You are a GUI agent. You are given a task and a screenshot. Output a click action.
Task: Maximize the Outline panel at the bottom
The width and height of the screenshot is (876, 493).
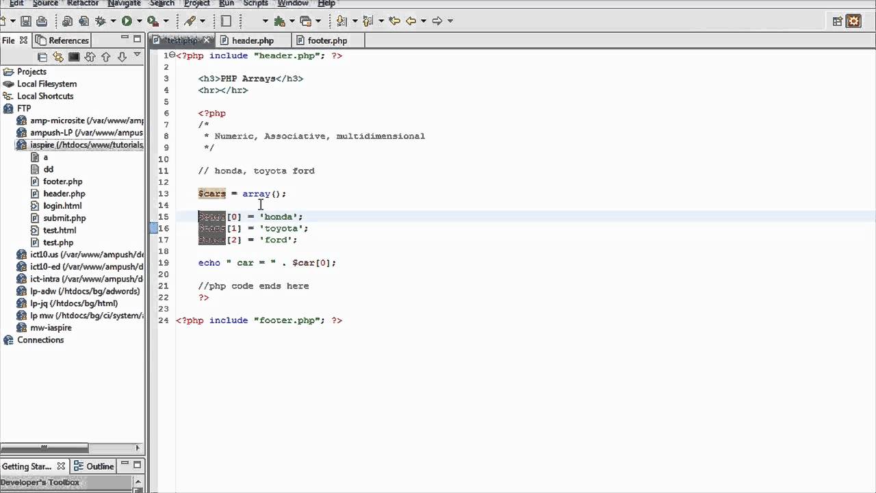point(137,466)
